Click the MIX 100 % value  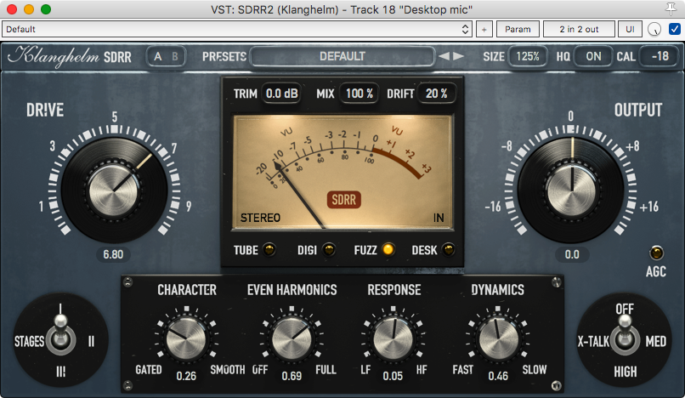click(x=359, y=94)
